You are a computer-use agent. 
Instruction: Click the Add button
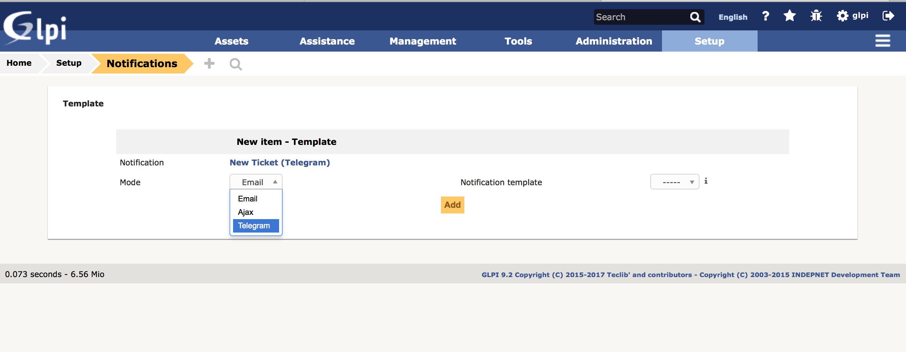click(x=452, y=205)
